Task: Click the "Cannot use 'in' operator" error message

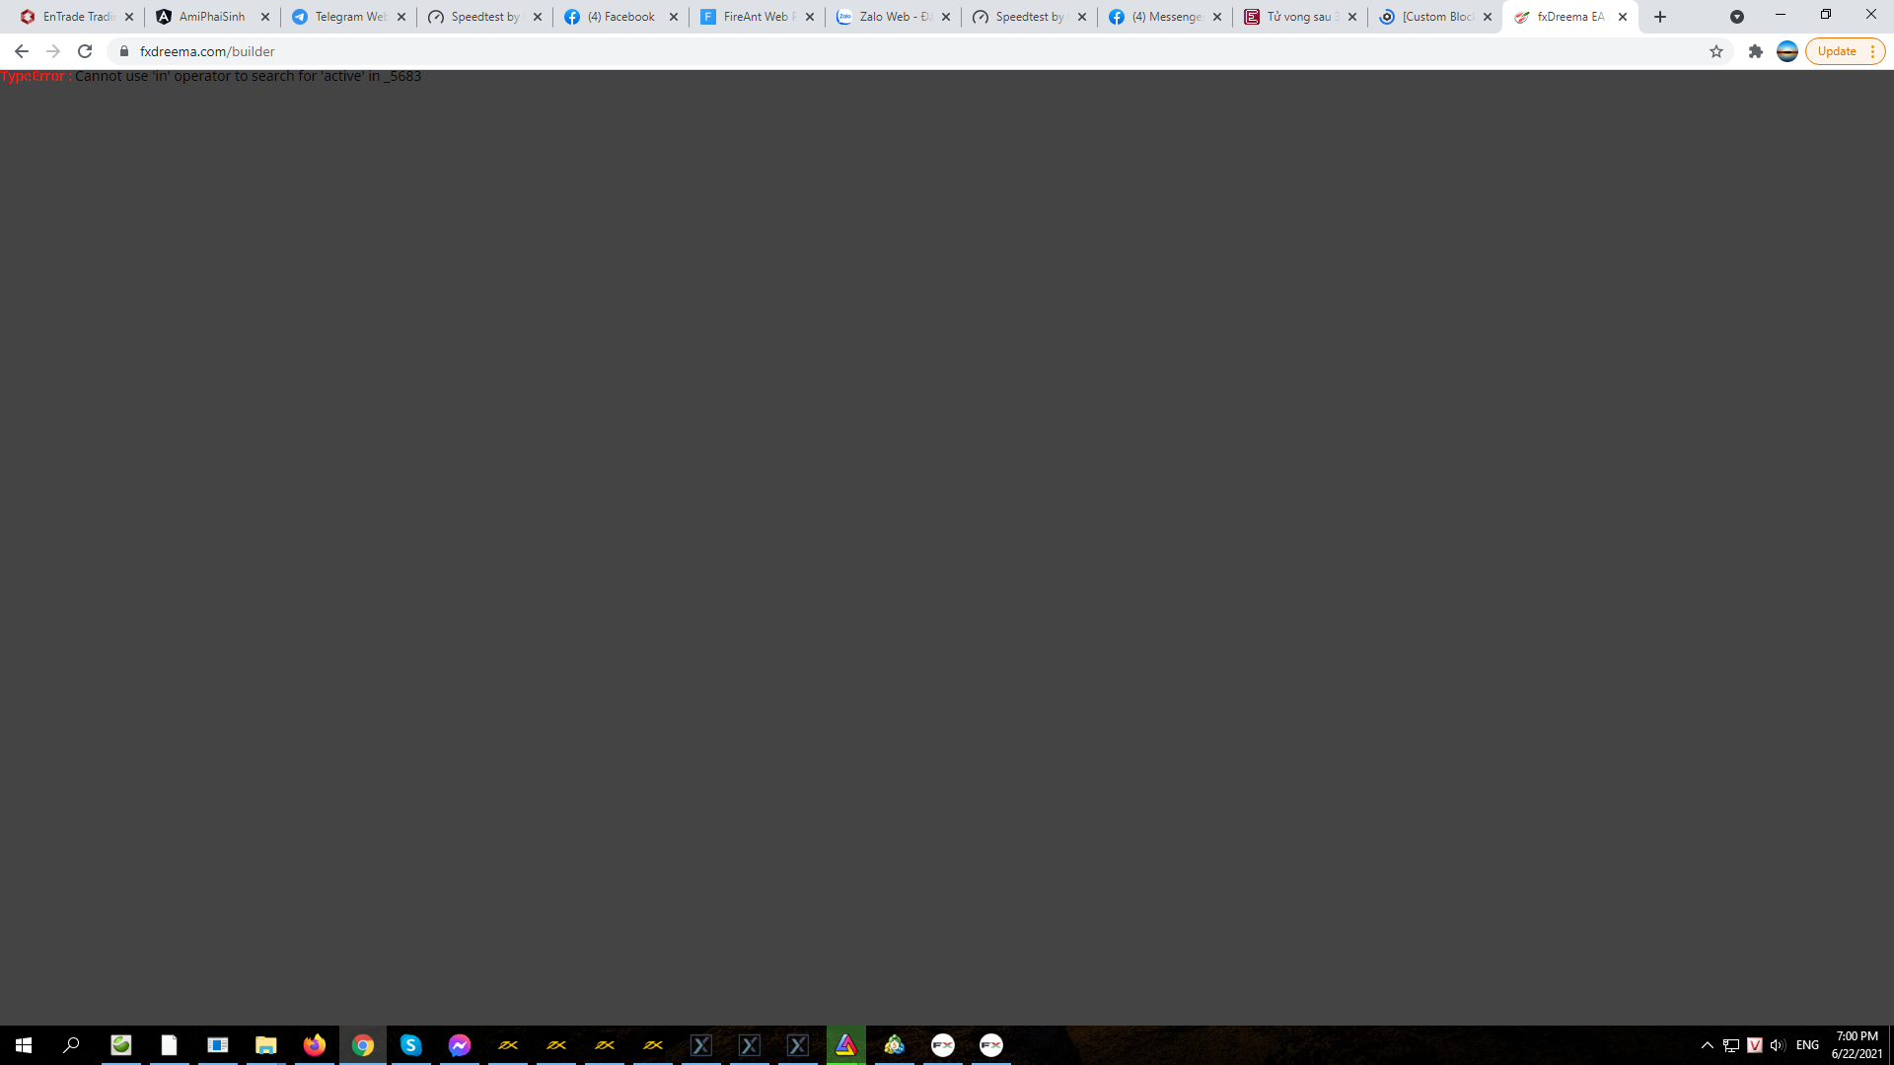Action: pos(248,76)
